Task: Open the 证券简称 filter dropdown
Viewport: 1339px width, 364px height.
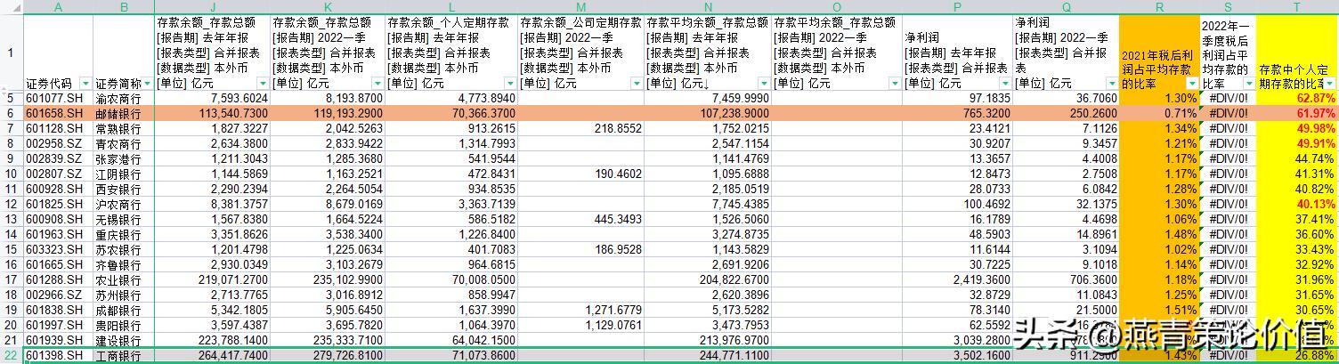Action: (147, 83)
